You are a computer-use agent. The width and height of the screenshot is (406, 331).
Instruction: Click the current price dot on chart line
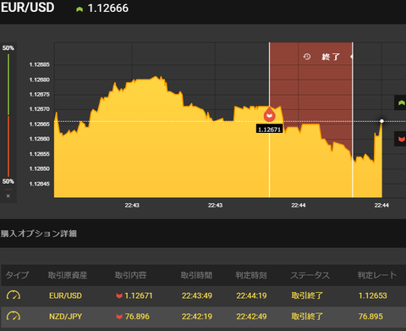click(x=381, y=121)
